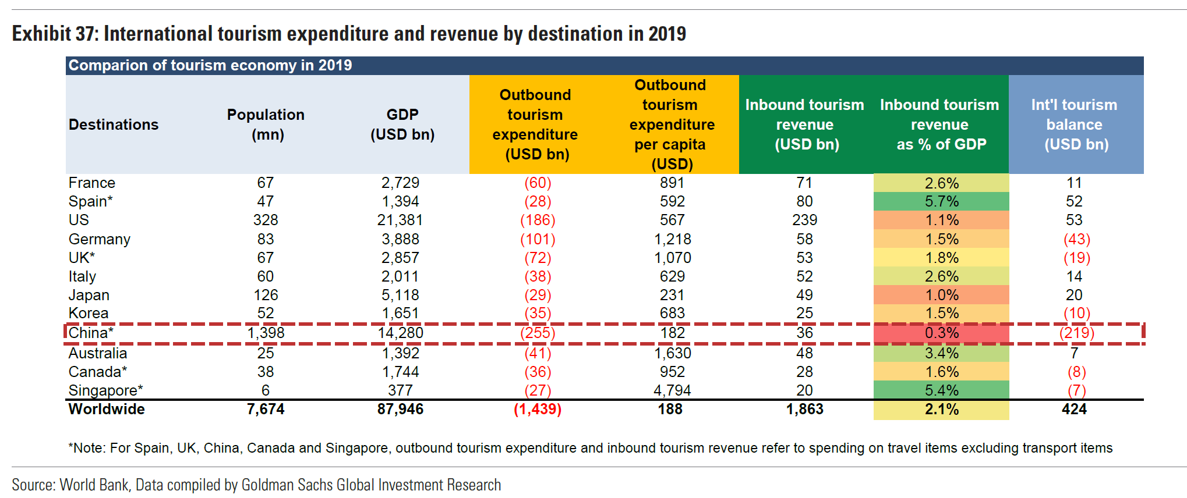Viewport: 1187px width, 498px height.
Task: Pick Japan's orange 1.0% cell
Action: (x=941, y=295)
